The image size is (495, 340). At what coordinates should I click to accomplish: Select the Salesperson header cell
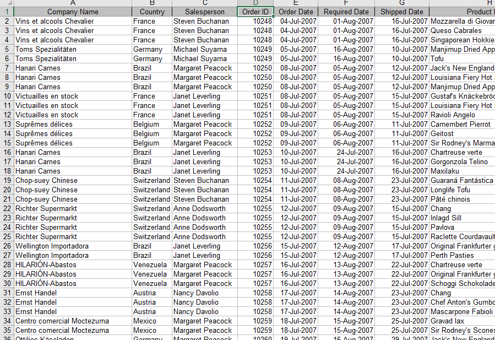point(205,12)
